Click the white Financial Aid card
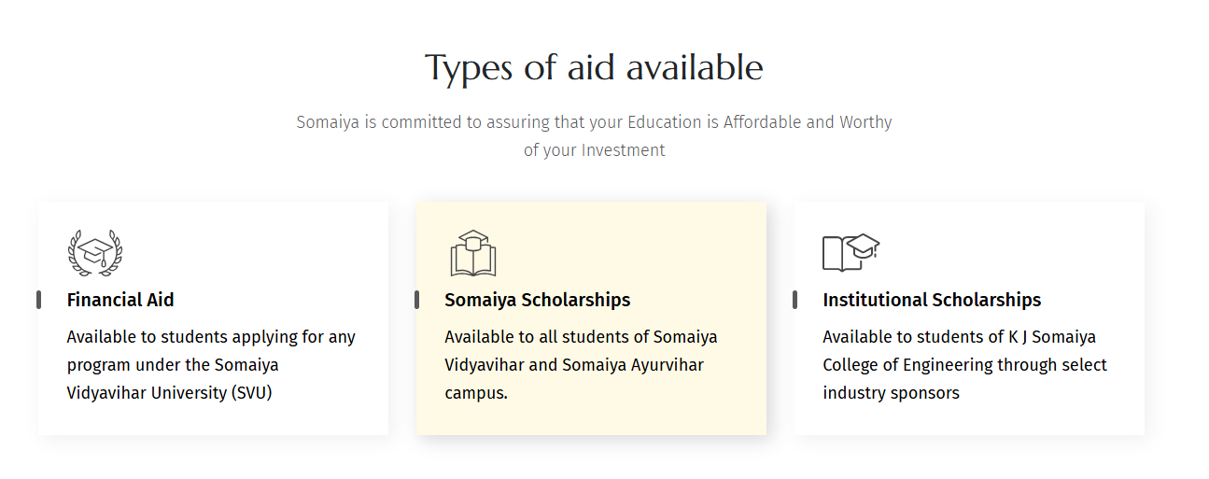This screenshot has height=479, width=1209. [x=213, y=318]
